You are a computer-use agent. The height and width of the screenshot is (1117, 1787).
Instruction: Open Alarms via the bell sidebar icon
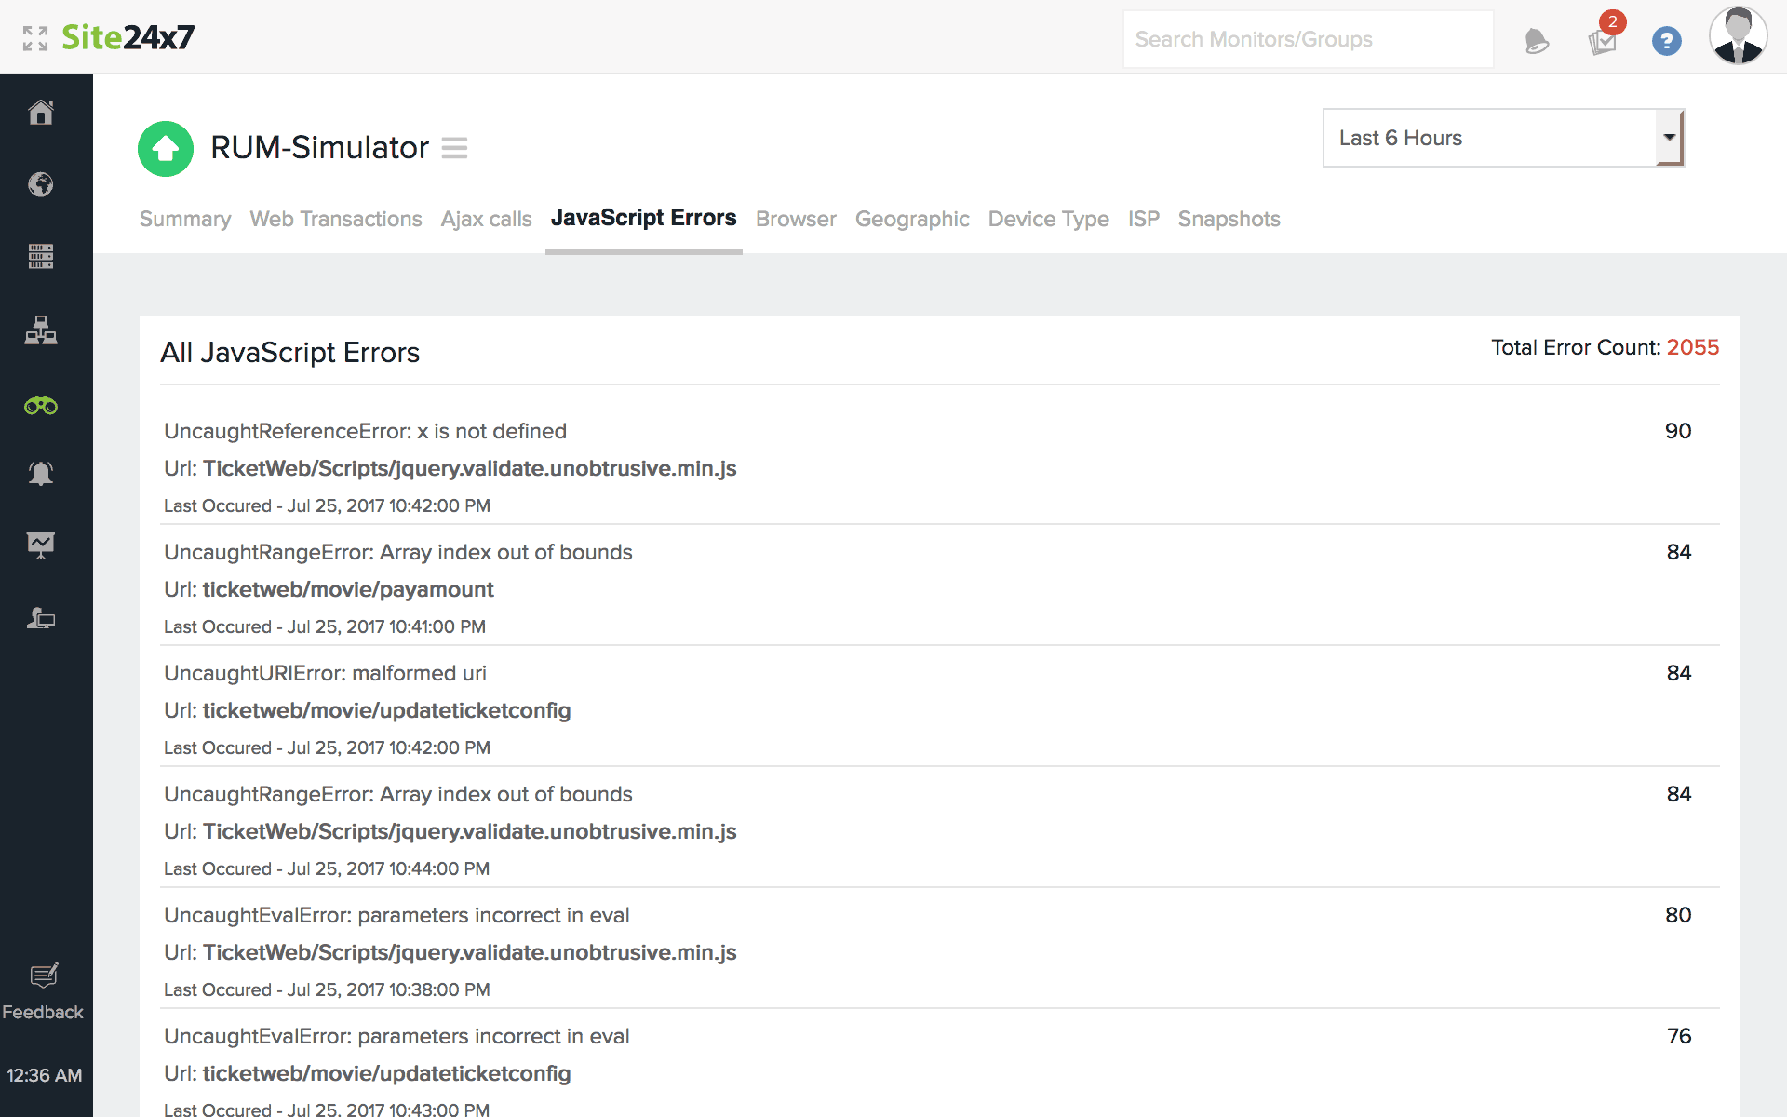(41, 473)
